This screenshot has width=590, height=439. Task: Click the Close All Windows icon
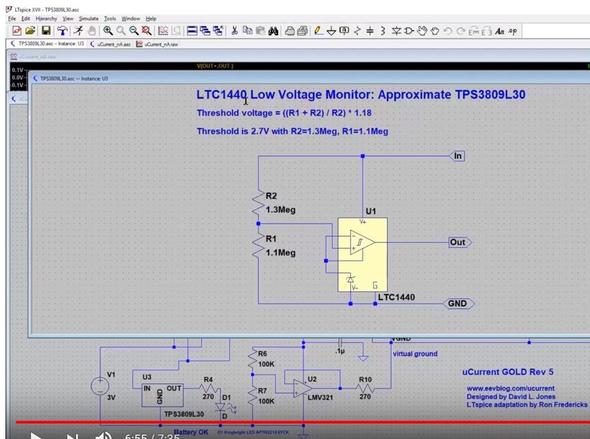(218, 31)
